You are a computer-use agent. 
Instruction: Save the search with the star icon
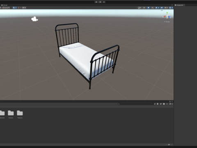167,104
